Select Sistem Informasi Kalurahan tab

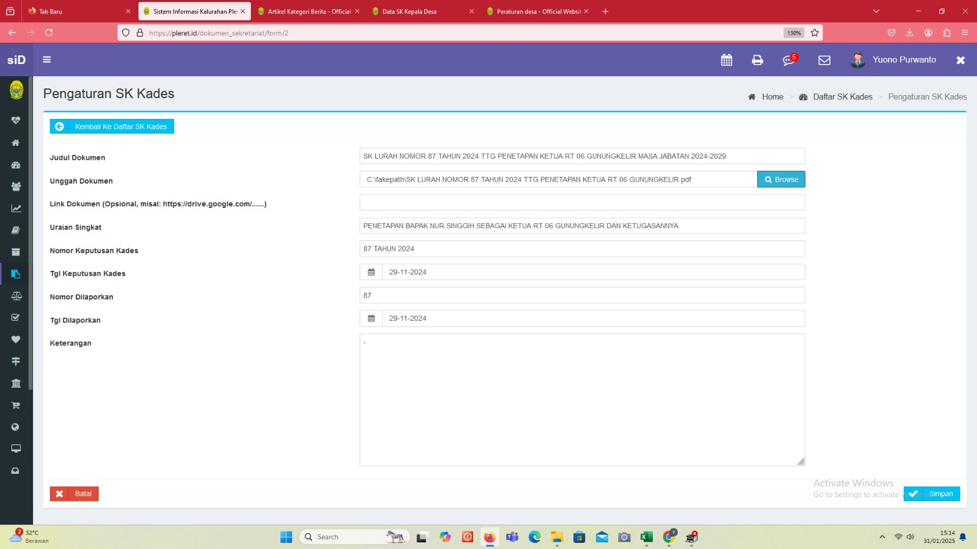pyautogui.click(x=194, y=11)
